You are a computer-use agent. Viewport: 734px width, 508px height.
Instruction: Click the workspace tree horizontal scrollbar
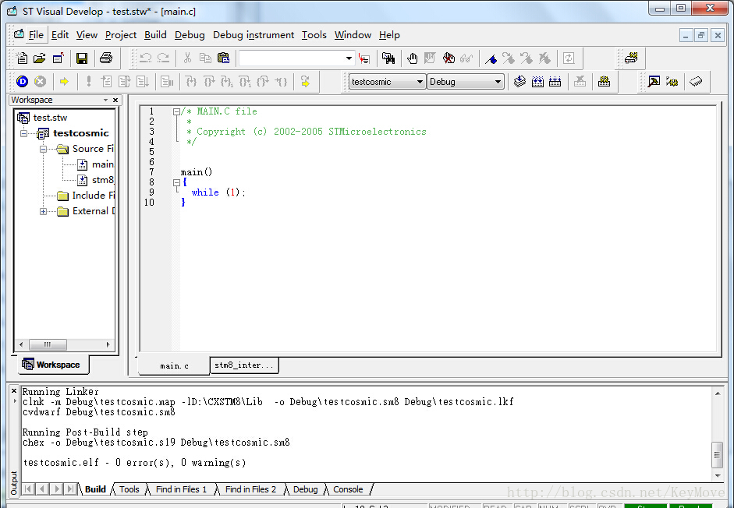click(48, 344)
